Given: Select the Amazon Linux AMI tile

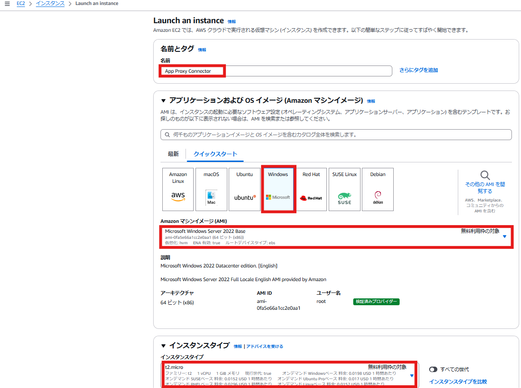Looking at the screenshot, I should tap(178, 189).
